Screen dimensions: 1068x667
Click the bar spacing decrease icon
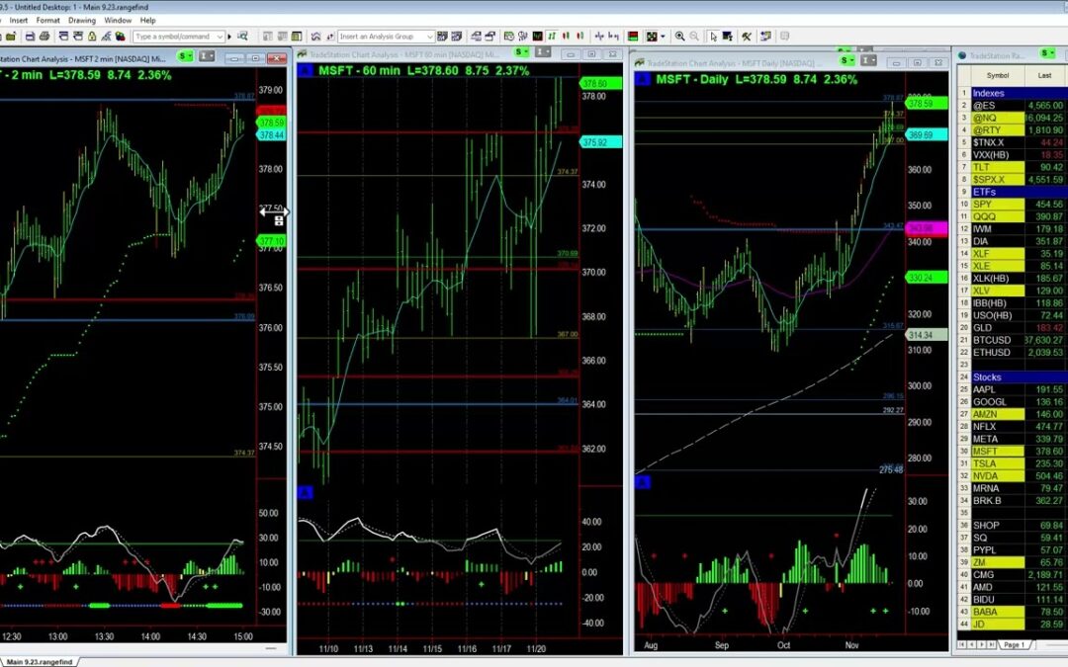click(x=599, y=37)
